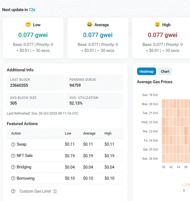190x201 pixels.
Task: Click the Wed, 22 Oct heatmap row label
Action: tap(149, 122)
